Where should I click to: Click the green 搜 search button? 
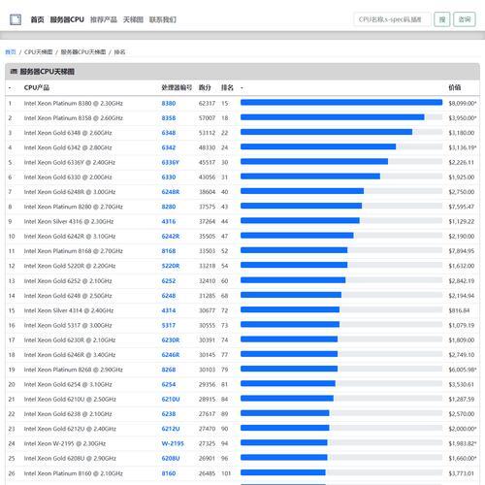click(x=442, y=19)
